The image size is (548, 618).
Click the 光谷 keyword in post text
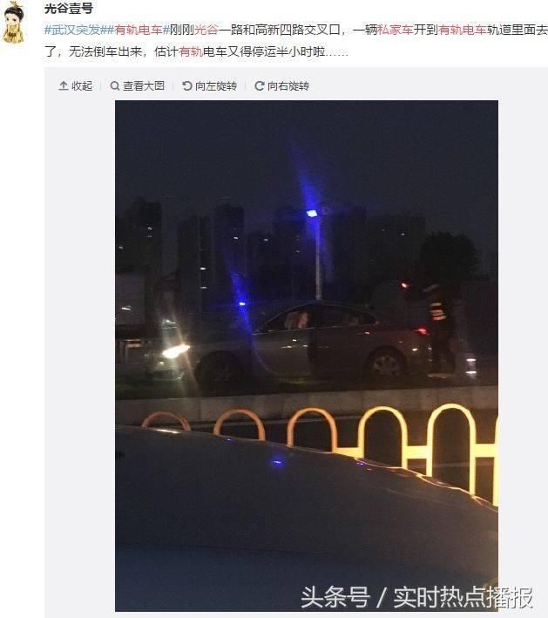(x=206, y=30)
